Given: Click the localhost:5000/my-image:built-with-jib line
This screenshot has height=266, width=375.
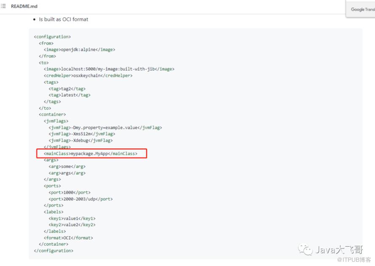Looking at the screenshot, I should pos(109,69).
